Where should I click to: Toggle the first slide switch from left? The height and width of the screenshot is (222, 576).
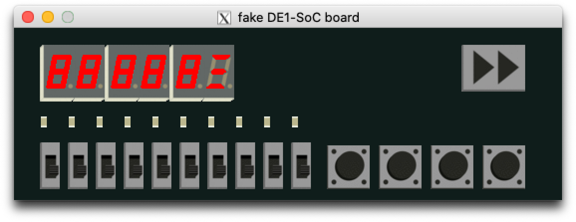click(50, 165)
